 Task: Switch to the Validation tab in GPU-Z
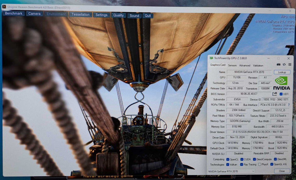tap(258, 66)
